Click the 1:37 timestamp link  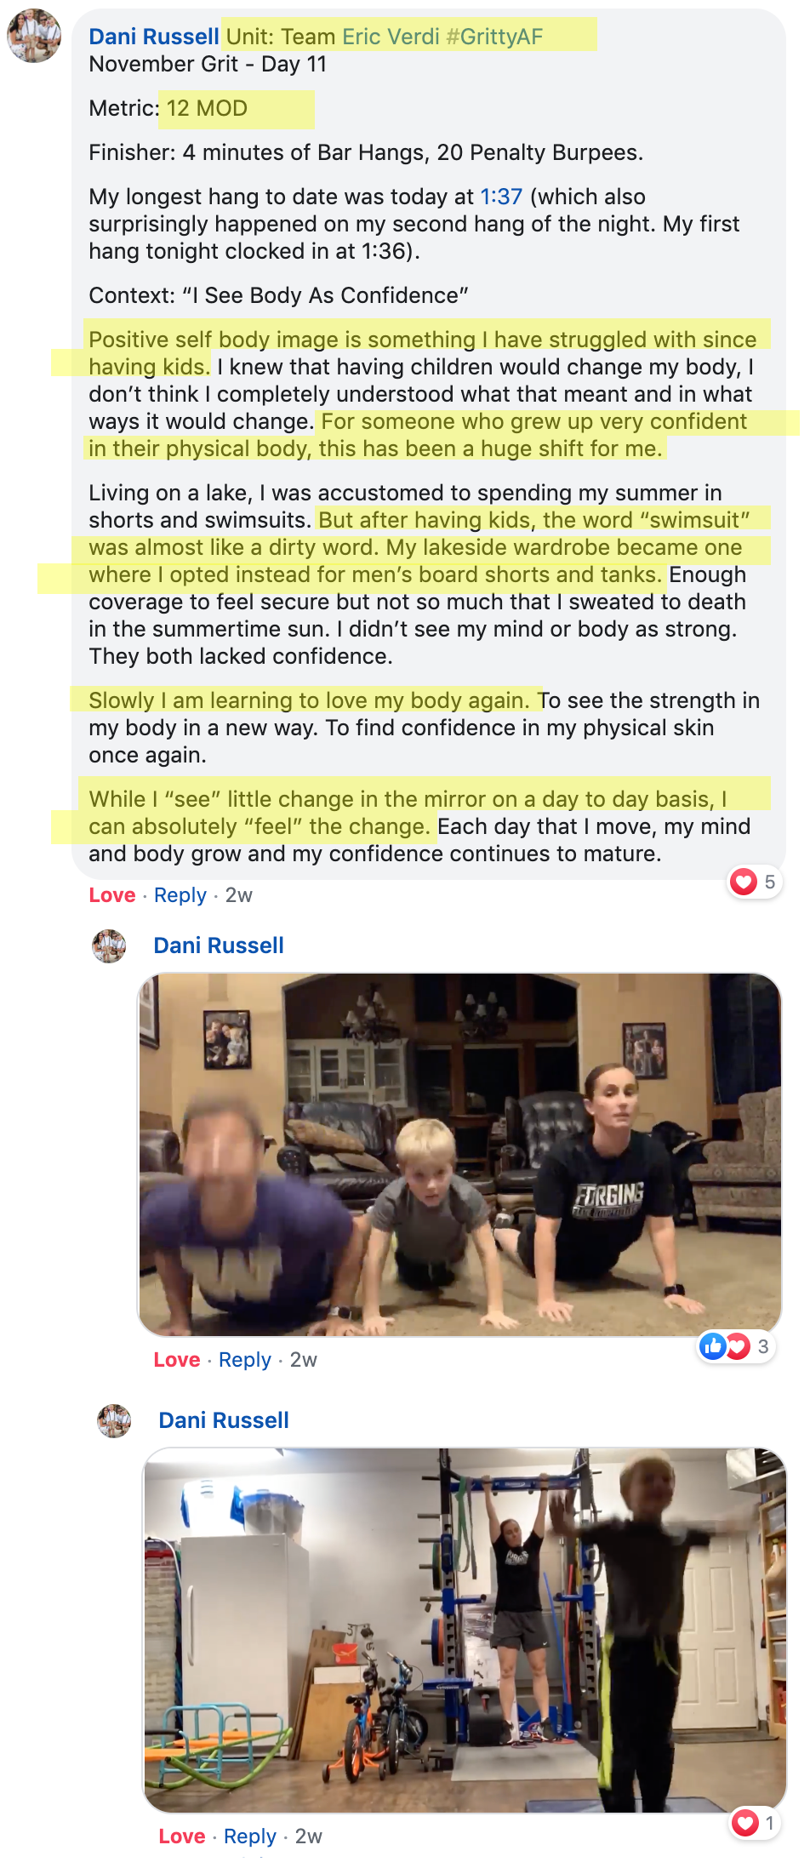point(501,197)
